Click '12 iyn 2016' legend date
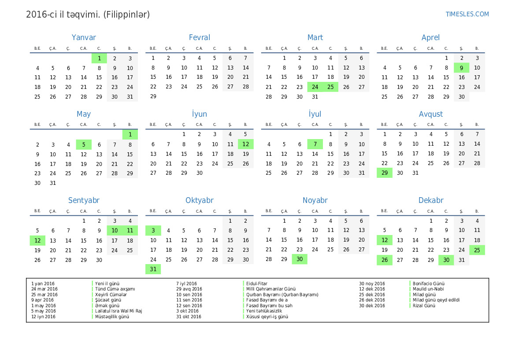The height and width of the screenshot is (364, 515). [x=43, y=316]
